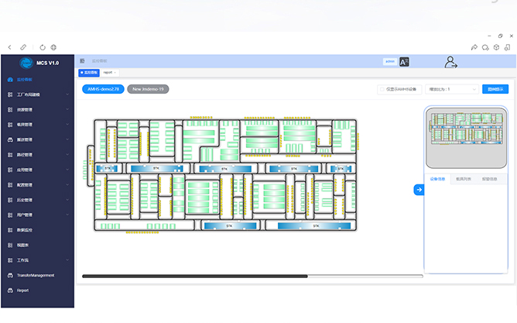
Task: Click the icon beside 路径管理
Action: pyautogui.click(x=10, y=155)
